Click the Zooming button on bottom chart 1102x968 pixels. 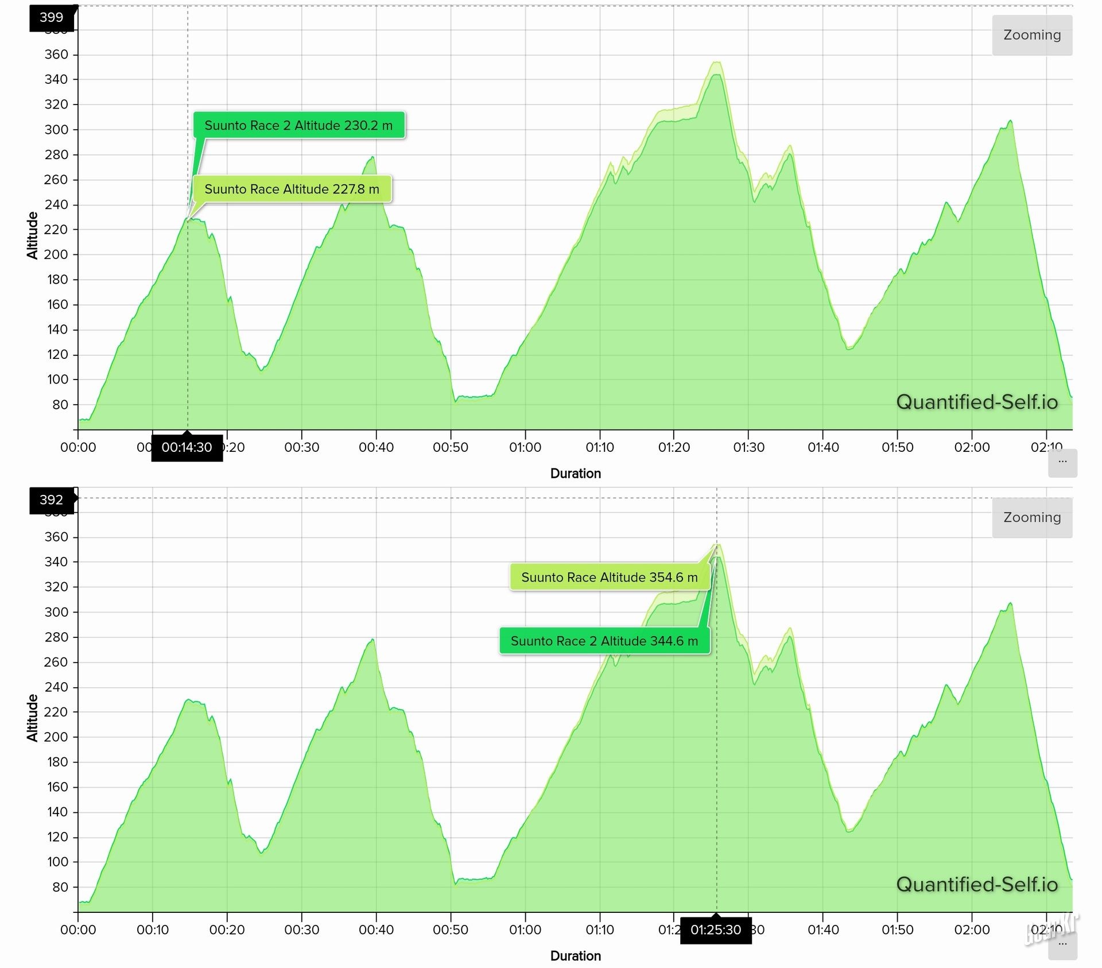(1031, 517)
